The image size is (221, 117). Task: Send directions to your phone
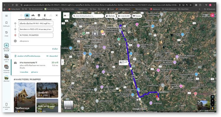[27, 56]
